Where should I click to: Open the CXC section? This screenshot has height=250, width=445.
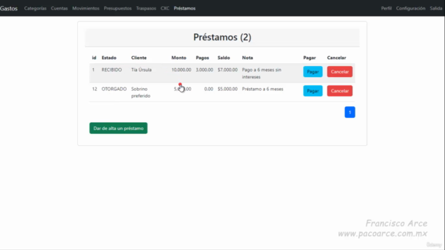click(165, 8)
